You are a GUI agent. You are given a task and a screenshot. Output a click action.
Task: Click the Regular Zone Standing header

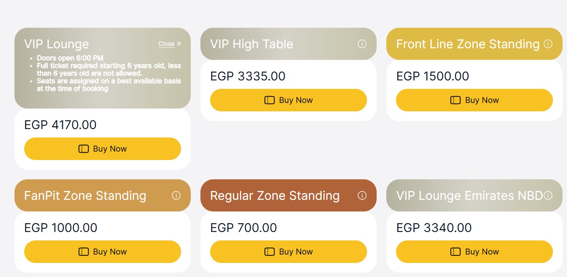[275, 196]
